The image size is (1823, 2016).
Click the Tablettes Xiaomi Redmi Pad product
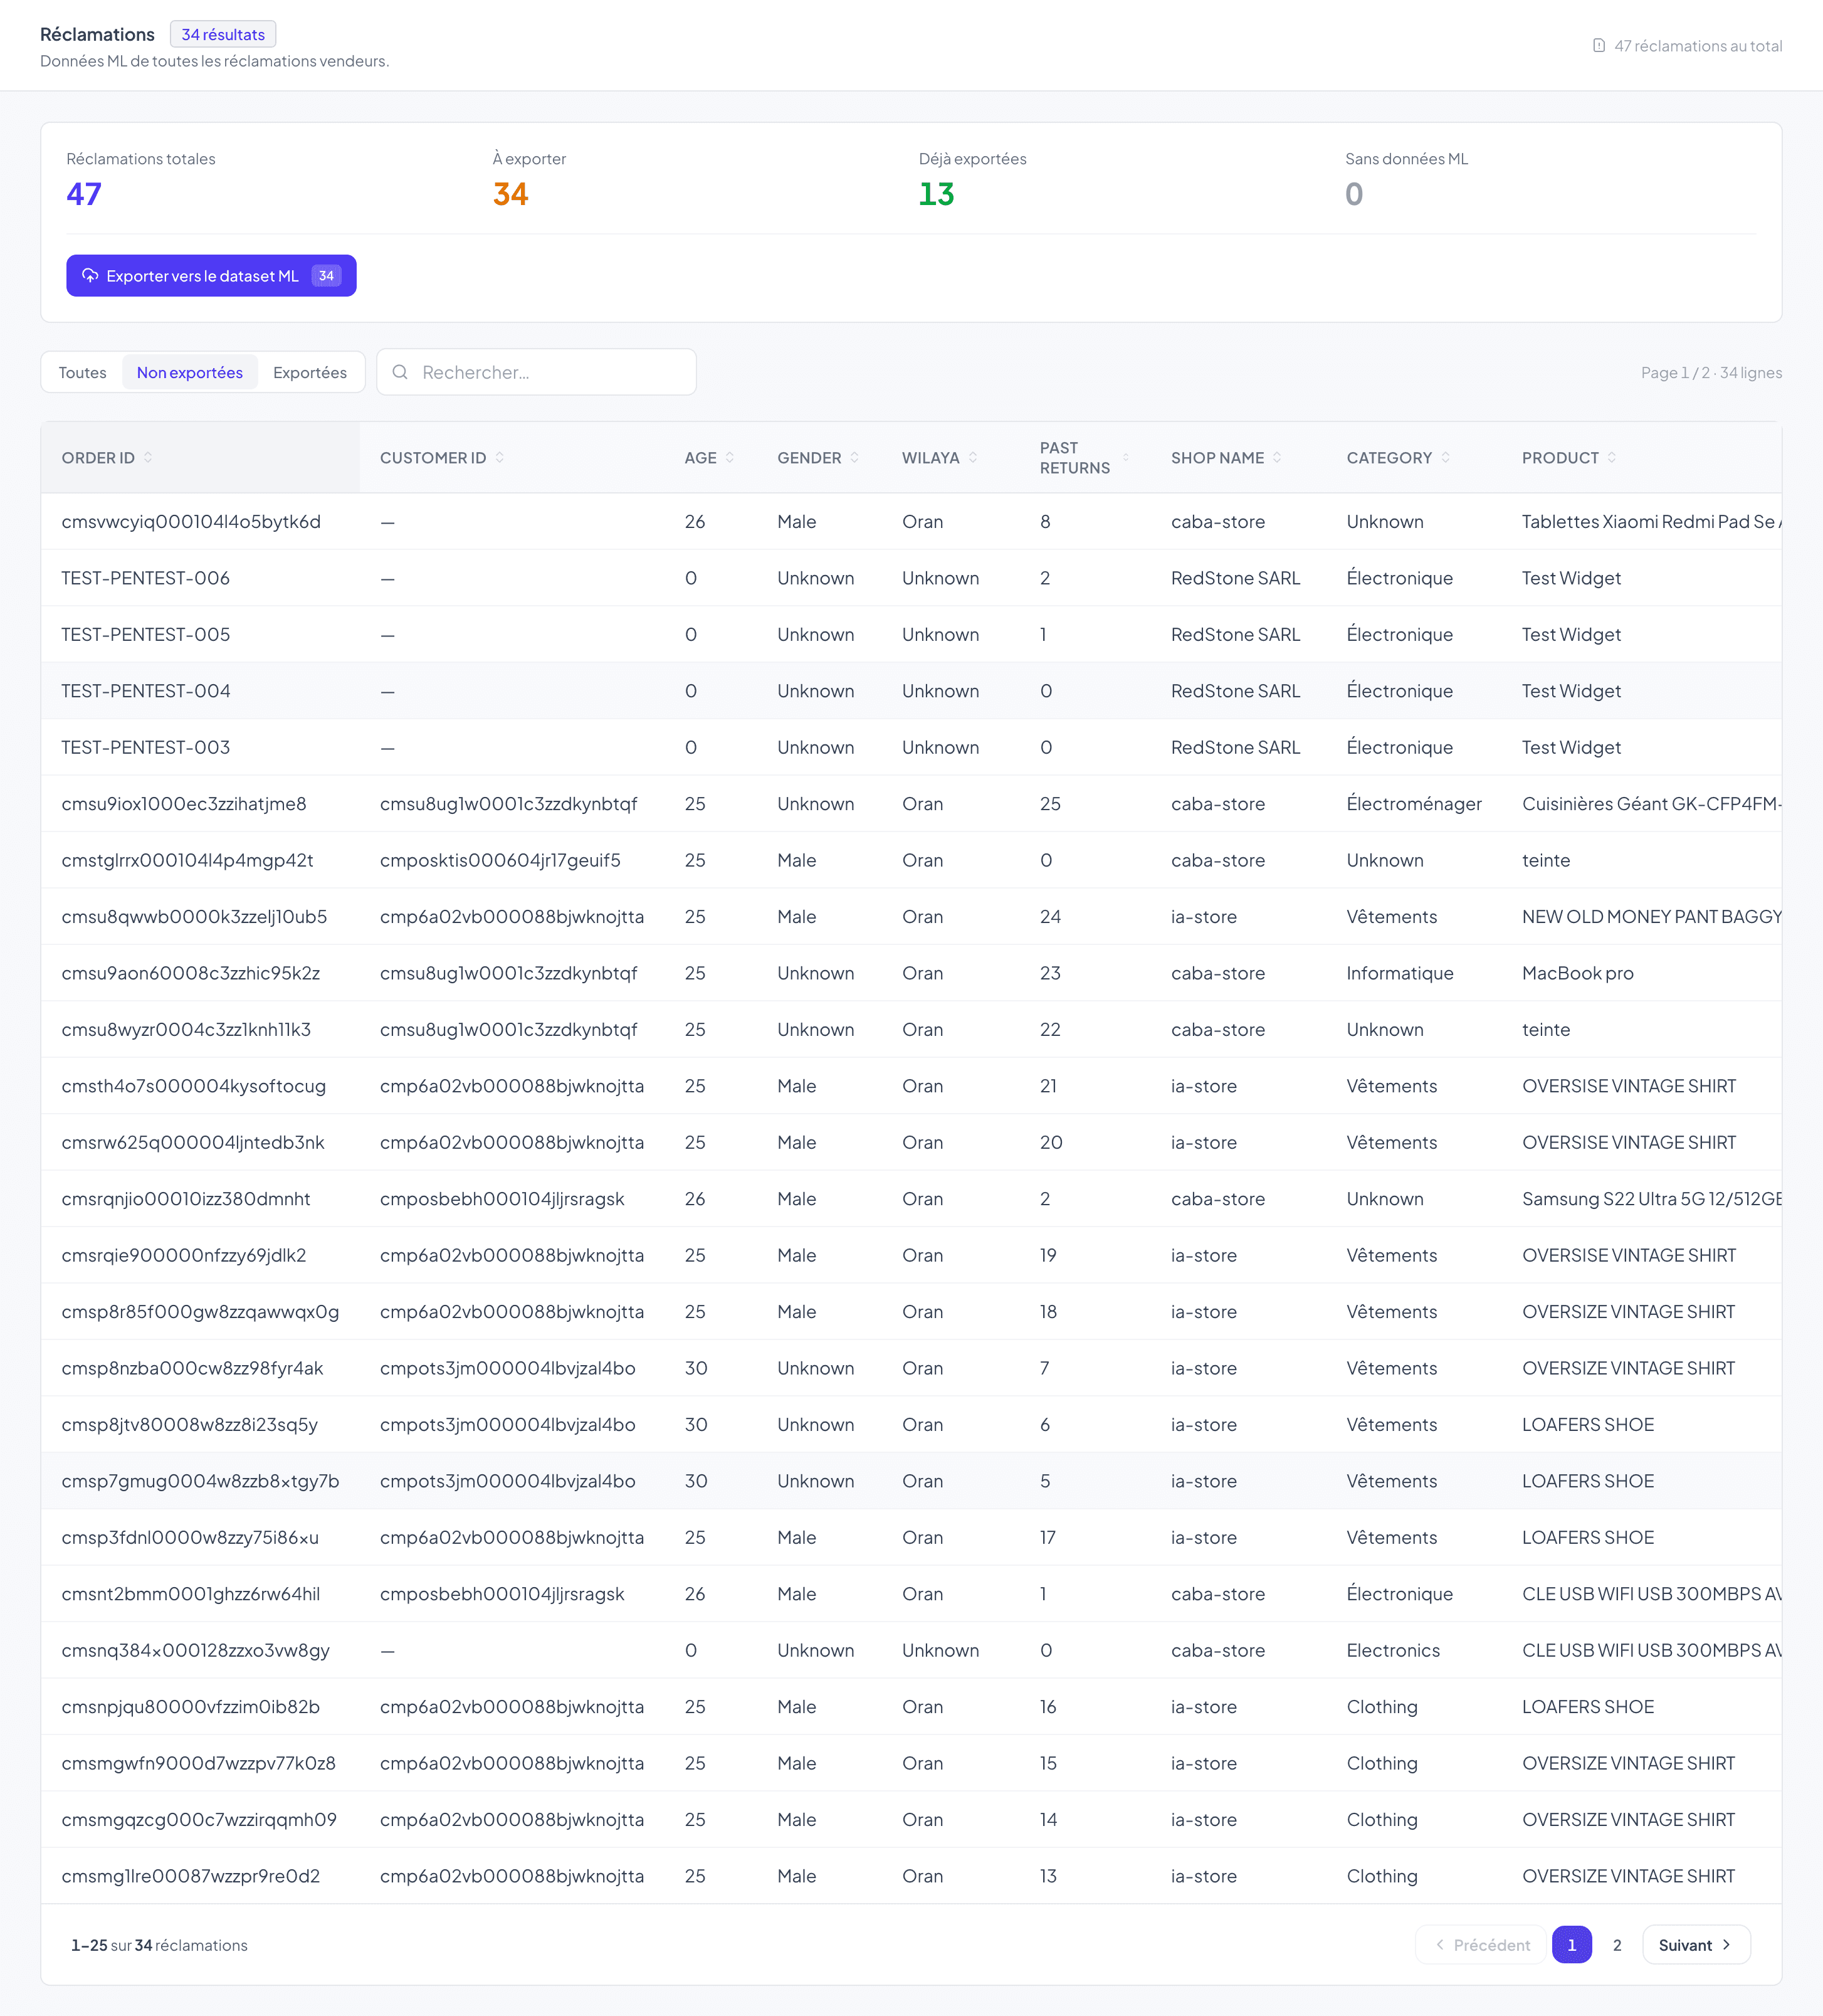tap(1652, 521)
